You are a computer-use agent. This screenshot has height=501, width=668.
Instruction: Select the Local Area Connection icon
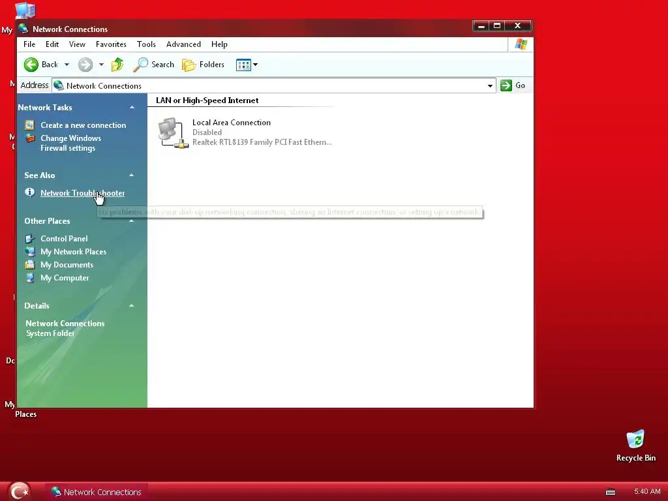tap(172, 133)
